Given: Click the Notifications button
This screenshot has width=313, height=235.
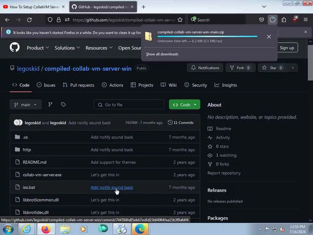Looking at the screenshot, I should [205, 68].
